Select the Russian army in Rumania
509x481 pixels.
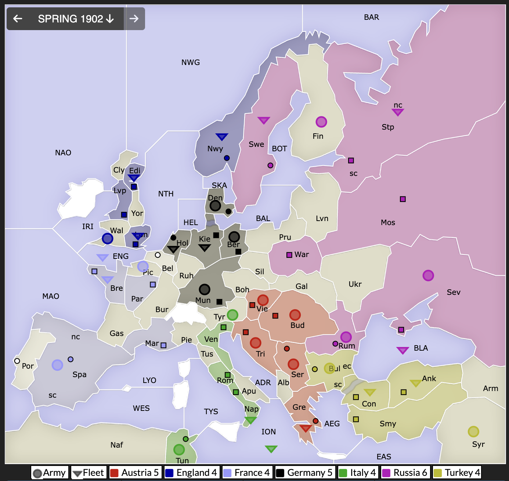click(x=346, y=337)
